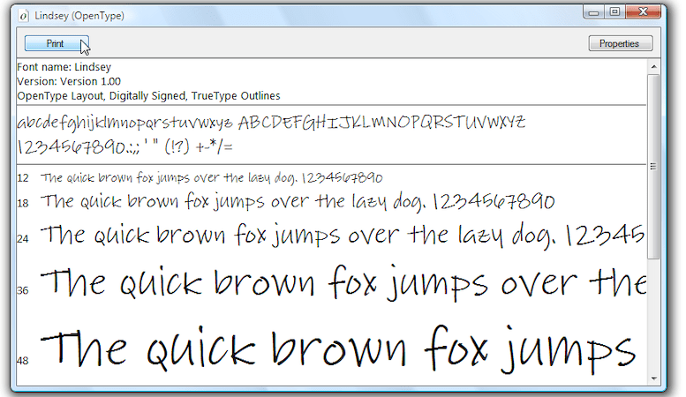Click the size label '48'
This screenshot has height=397, width=686.
23,361
